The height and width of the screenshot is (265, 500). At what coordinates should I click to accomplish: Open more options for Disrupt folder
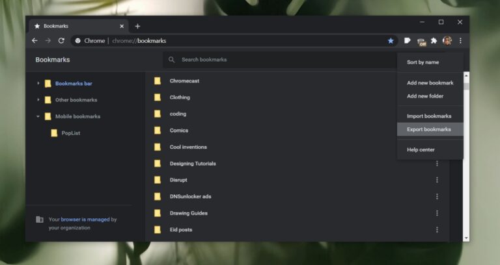(437, 180)
